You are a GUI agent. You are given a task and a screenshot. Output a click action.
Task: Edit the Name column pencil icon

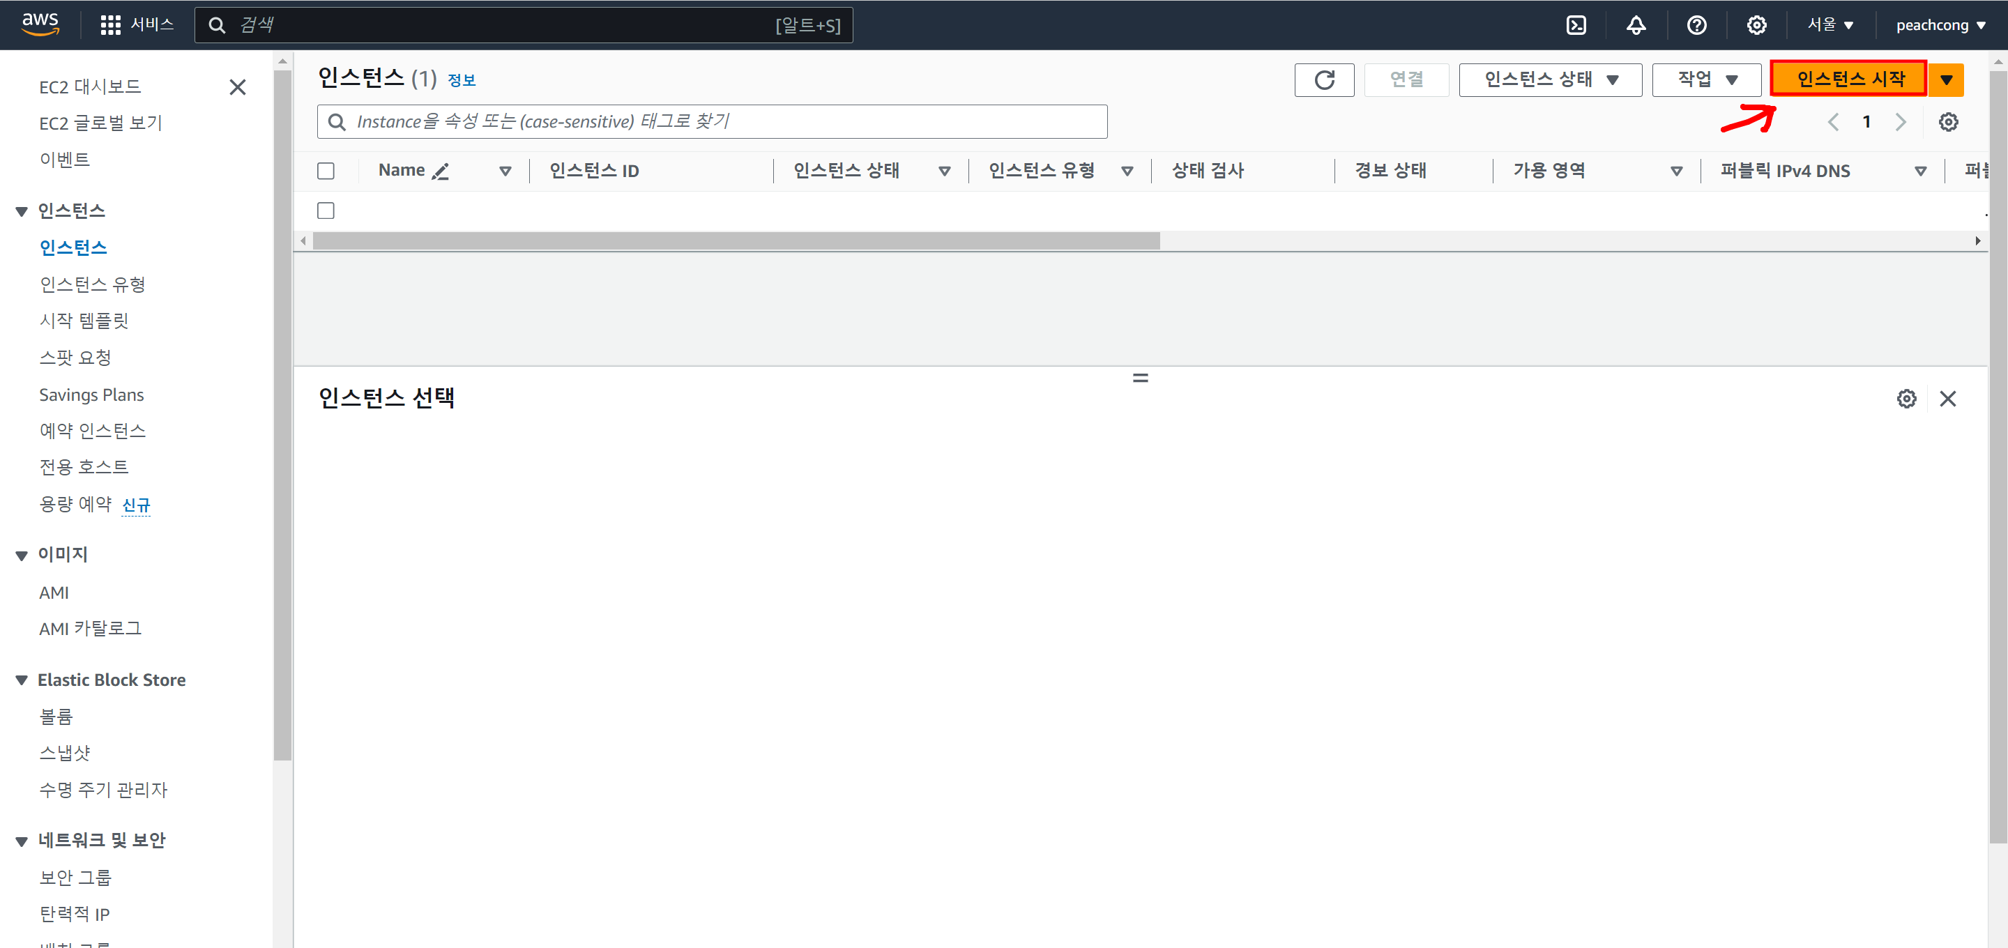[441, 171]
